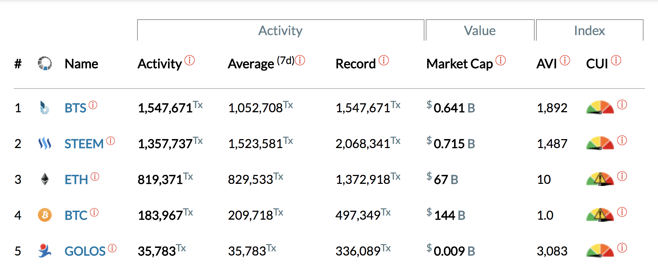This screenshot has width=658, height=272.
Task: Sort by the Market Cap column header
Action: pos(460,64)
